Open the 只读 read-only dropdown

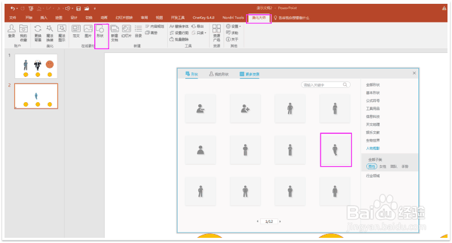(199, 33)
